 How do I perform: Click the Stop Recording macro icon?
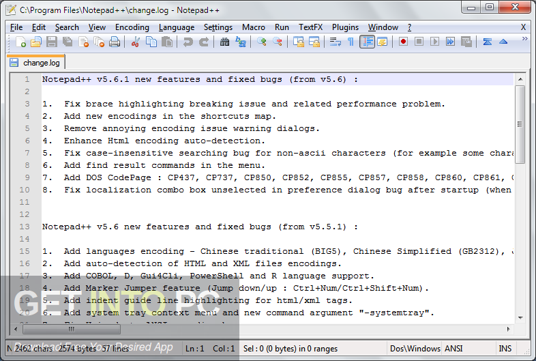(x=419, y=42)
